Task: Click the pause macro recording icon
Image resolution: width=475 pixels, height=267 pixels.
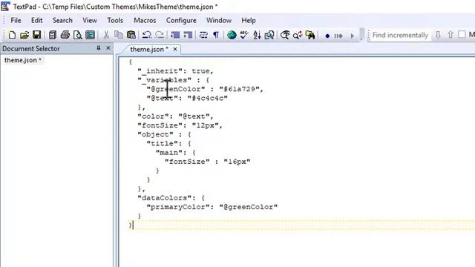Action: [338, 36]
